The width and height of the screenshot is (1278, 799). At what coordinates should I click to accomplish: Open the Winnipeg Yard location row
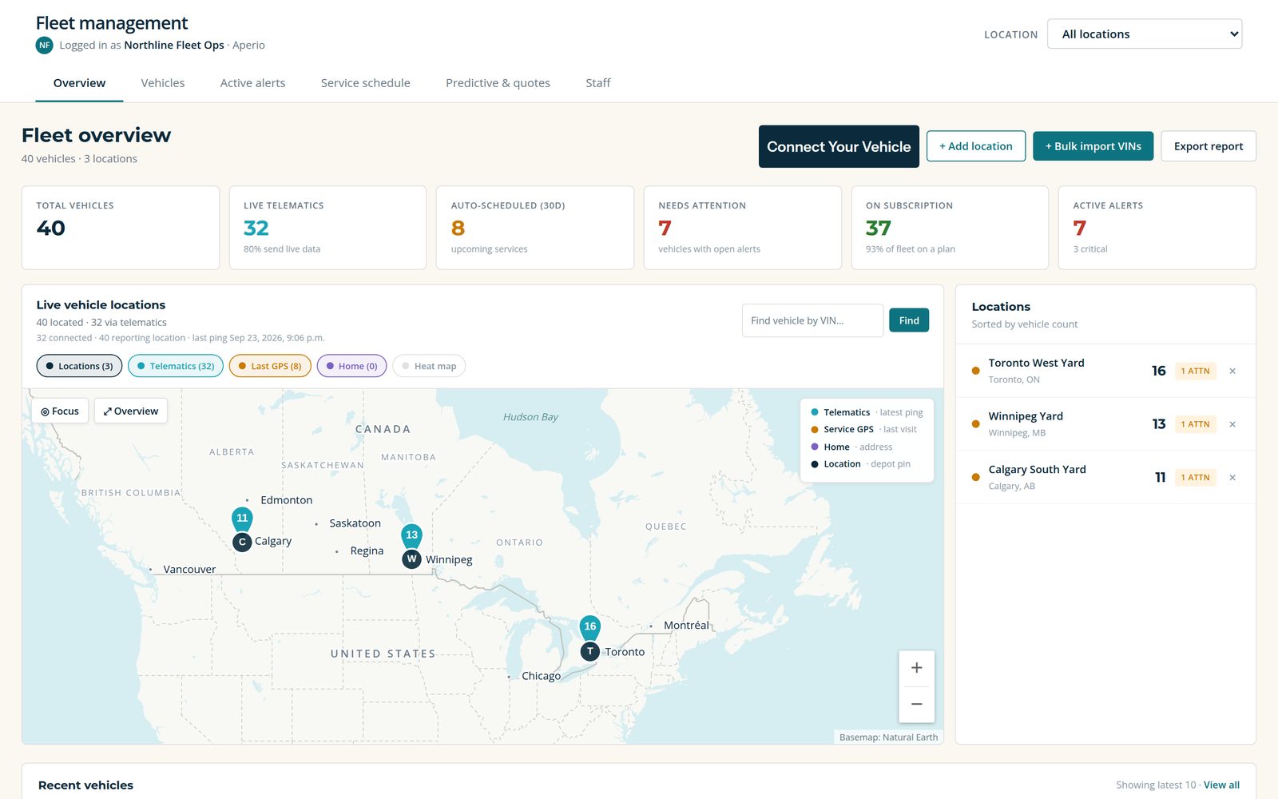point(1105,424)
